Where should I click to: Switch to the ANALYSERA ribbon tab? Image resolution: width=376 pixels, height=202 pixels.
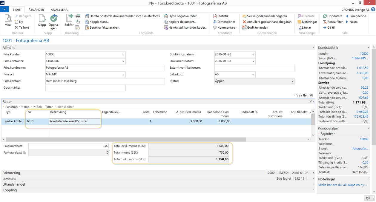click(59, 10)
